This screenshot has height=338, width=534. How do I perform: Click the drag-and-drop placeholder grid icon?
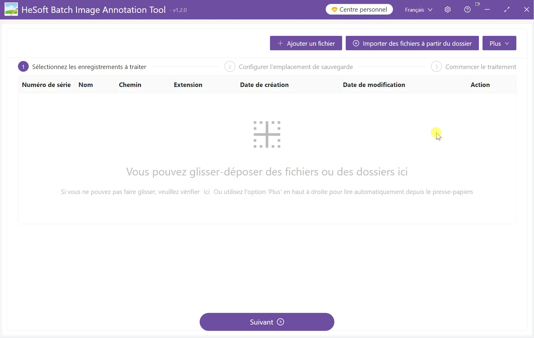click(x=267, y=134)
